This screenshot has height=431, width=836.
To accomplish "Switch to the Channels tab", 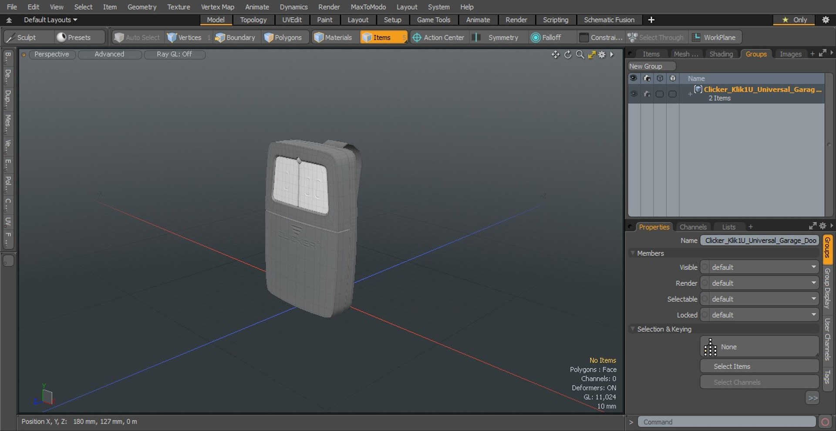I will coord(693,227).
